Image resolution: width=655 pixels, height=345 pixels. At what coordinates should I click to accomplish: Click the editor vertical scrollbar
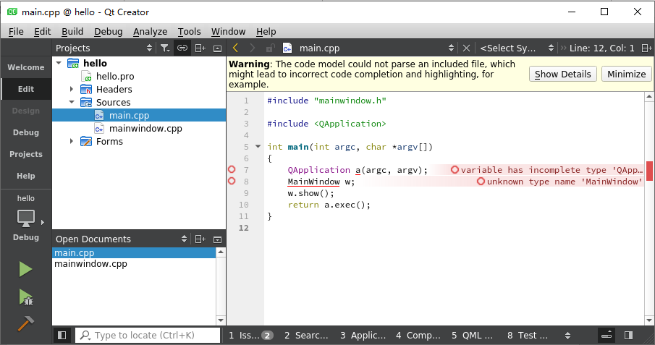(x=649, y=208)
